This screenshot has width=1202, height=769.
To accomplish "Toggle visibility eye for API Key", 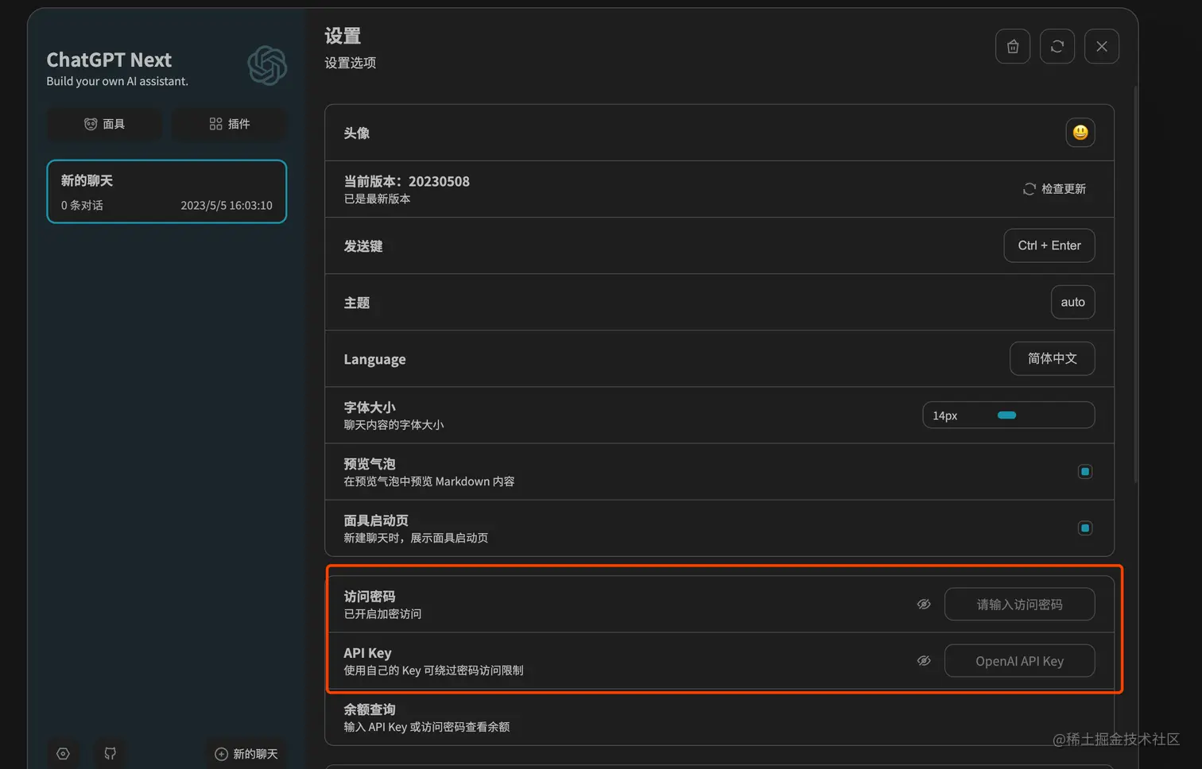I will tap(924, 661).
